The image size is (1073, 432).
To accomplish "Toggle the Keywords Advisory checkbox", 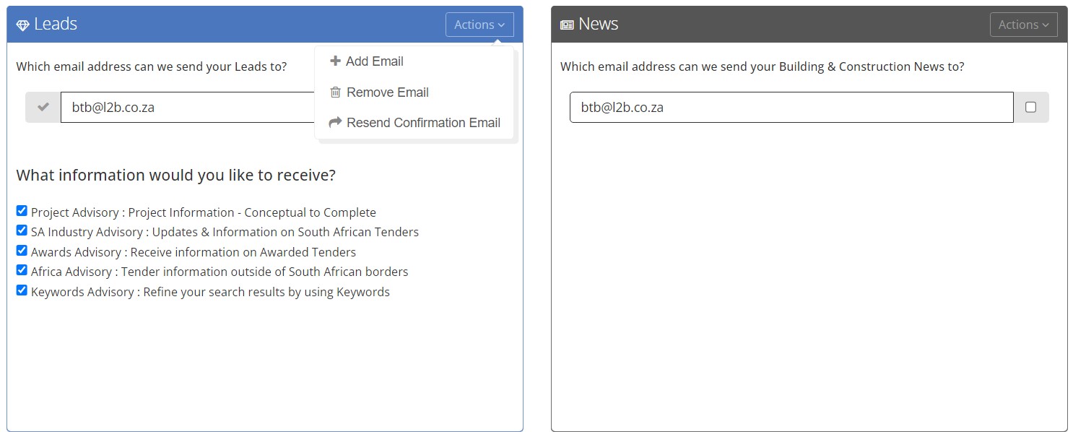I will point(22,290).
